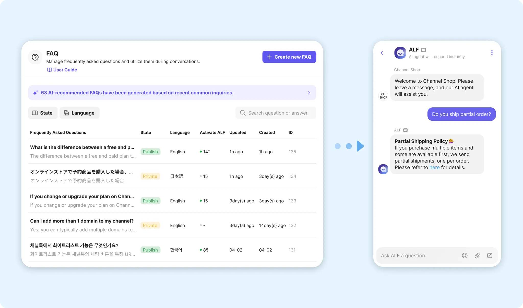Click Private state badge on Japanese FAQ
523x308 pixels.
[150, 176]
